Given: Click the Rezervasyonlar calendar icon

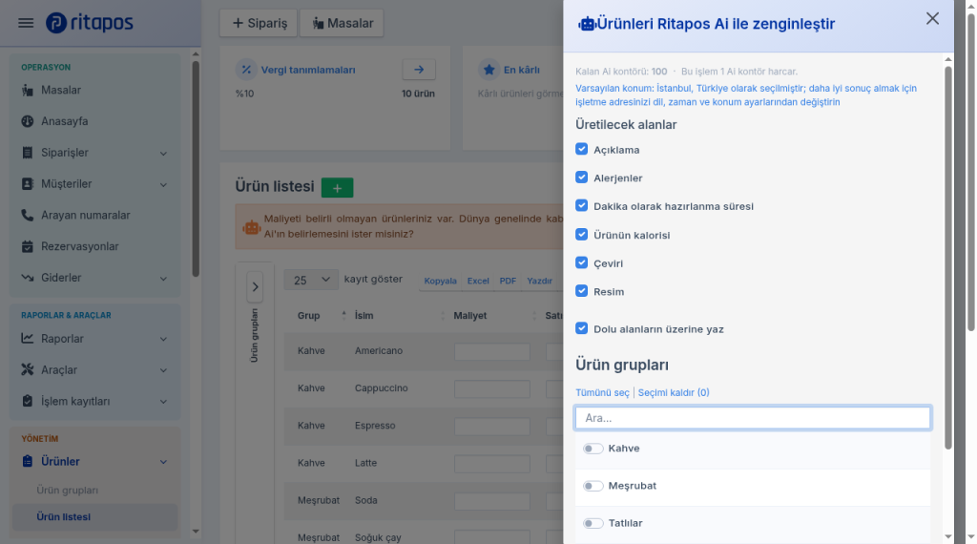Looking at the screenshot, I should point(28,246).
